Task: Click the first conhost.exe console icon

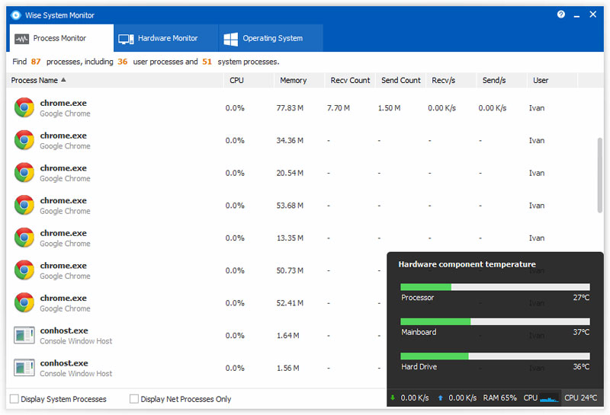Action: [24, 335]
